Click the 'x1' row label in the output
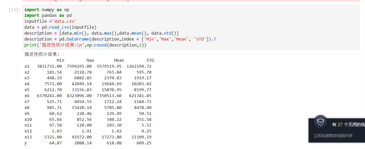The image size is (365, 149). (27, 66)
